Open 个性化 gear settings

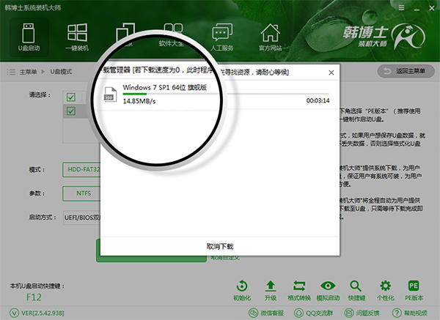click(x=385, y=290)
